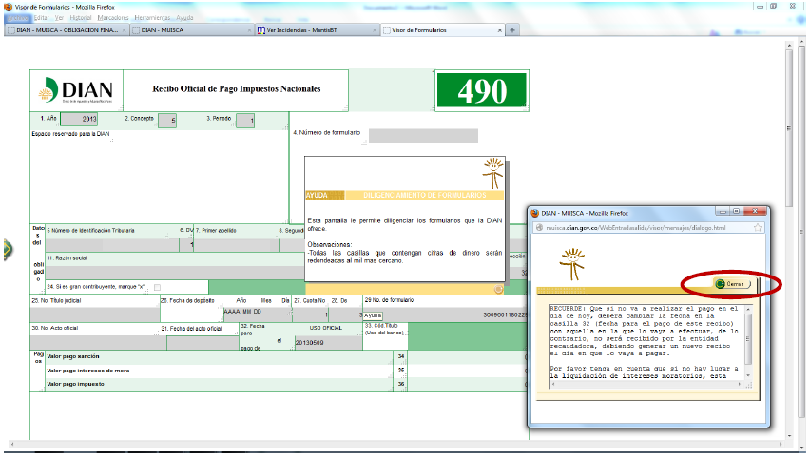Bookmark star icon in DIAN - MUISCA dialog
The height and width of the screenshot is (457, 810).
[x=758, y=228]
